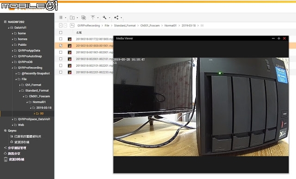Open the upload dropdown arrow

pyautogui.click(x=98, y=18)
